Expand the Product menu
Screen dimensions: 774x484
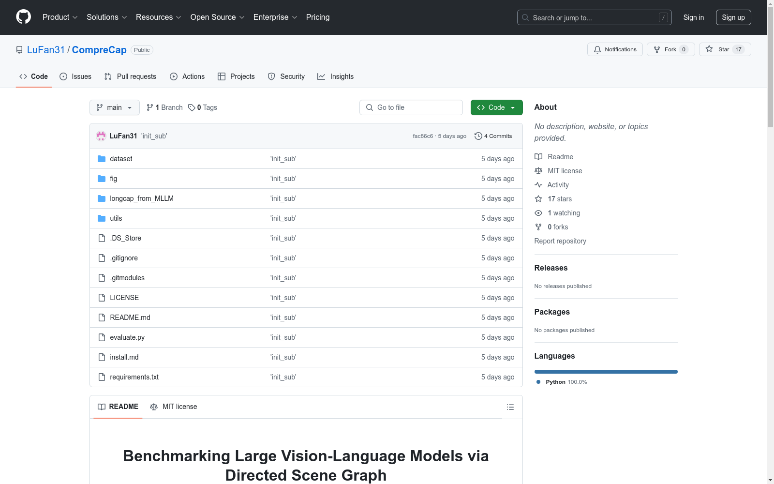click(60, 17)
